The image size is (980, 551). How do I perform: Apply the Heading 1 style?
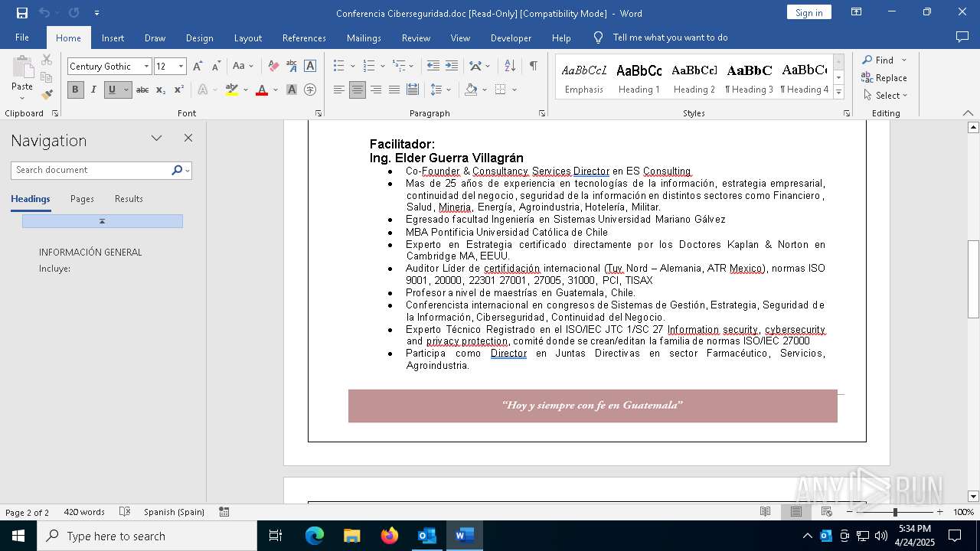coord(639,78)
